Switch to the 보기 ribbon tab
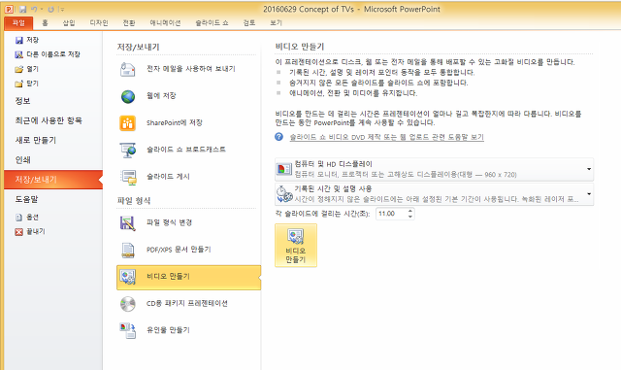The width and height of the screenshot is (621, 370). [276, 23]
